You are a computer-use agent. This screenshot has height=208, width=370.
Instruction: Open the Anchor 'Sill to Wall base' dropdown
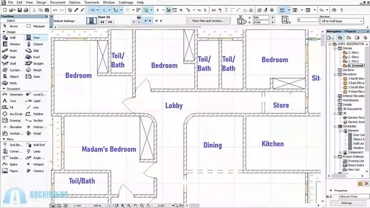click(342, 21)
